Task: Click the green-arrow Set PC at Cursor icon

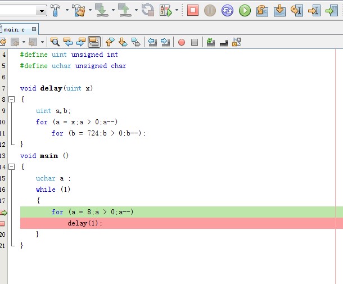Action: [332, 10]
